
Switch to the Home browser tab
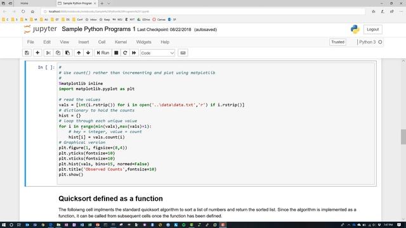point(24,3)
